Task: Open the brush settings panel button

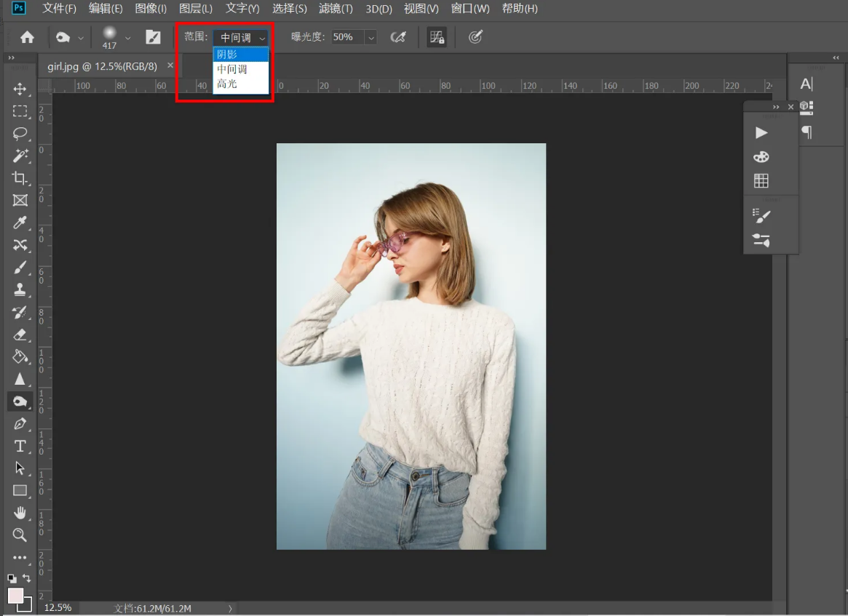Action: [153, 37]
